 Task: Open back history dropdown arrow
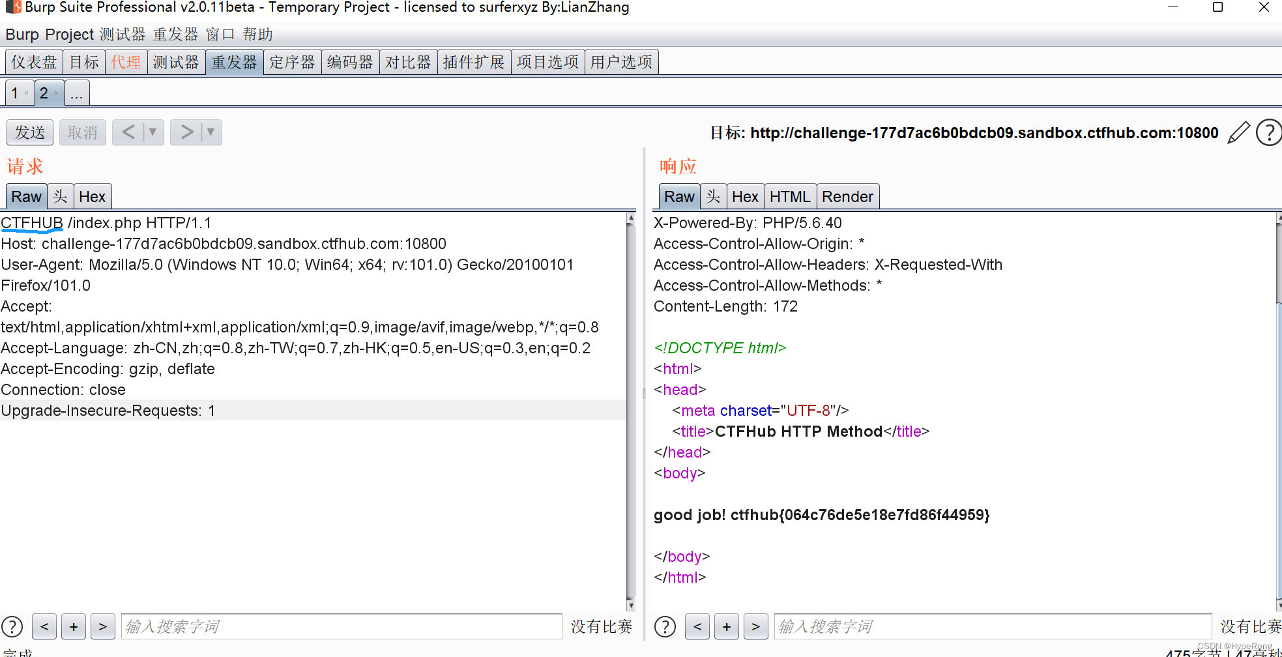(x=153, y=132)
